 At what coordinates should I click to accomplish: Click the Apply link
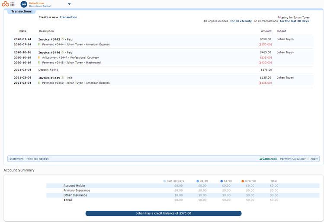pos(314,159)
